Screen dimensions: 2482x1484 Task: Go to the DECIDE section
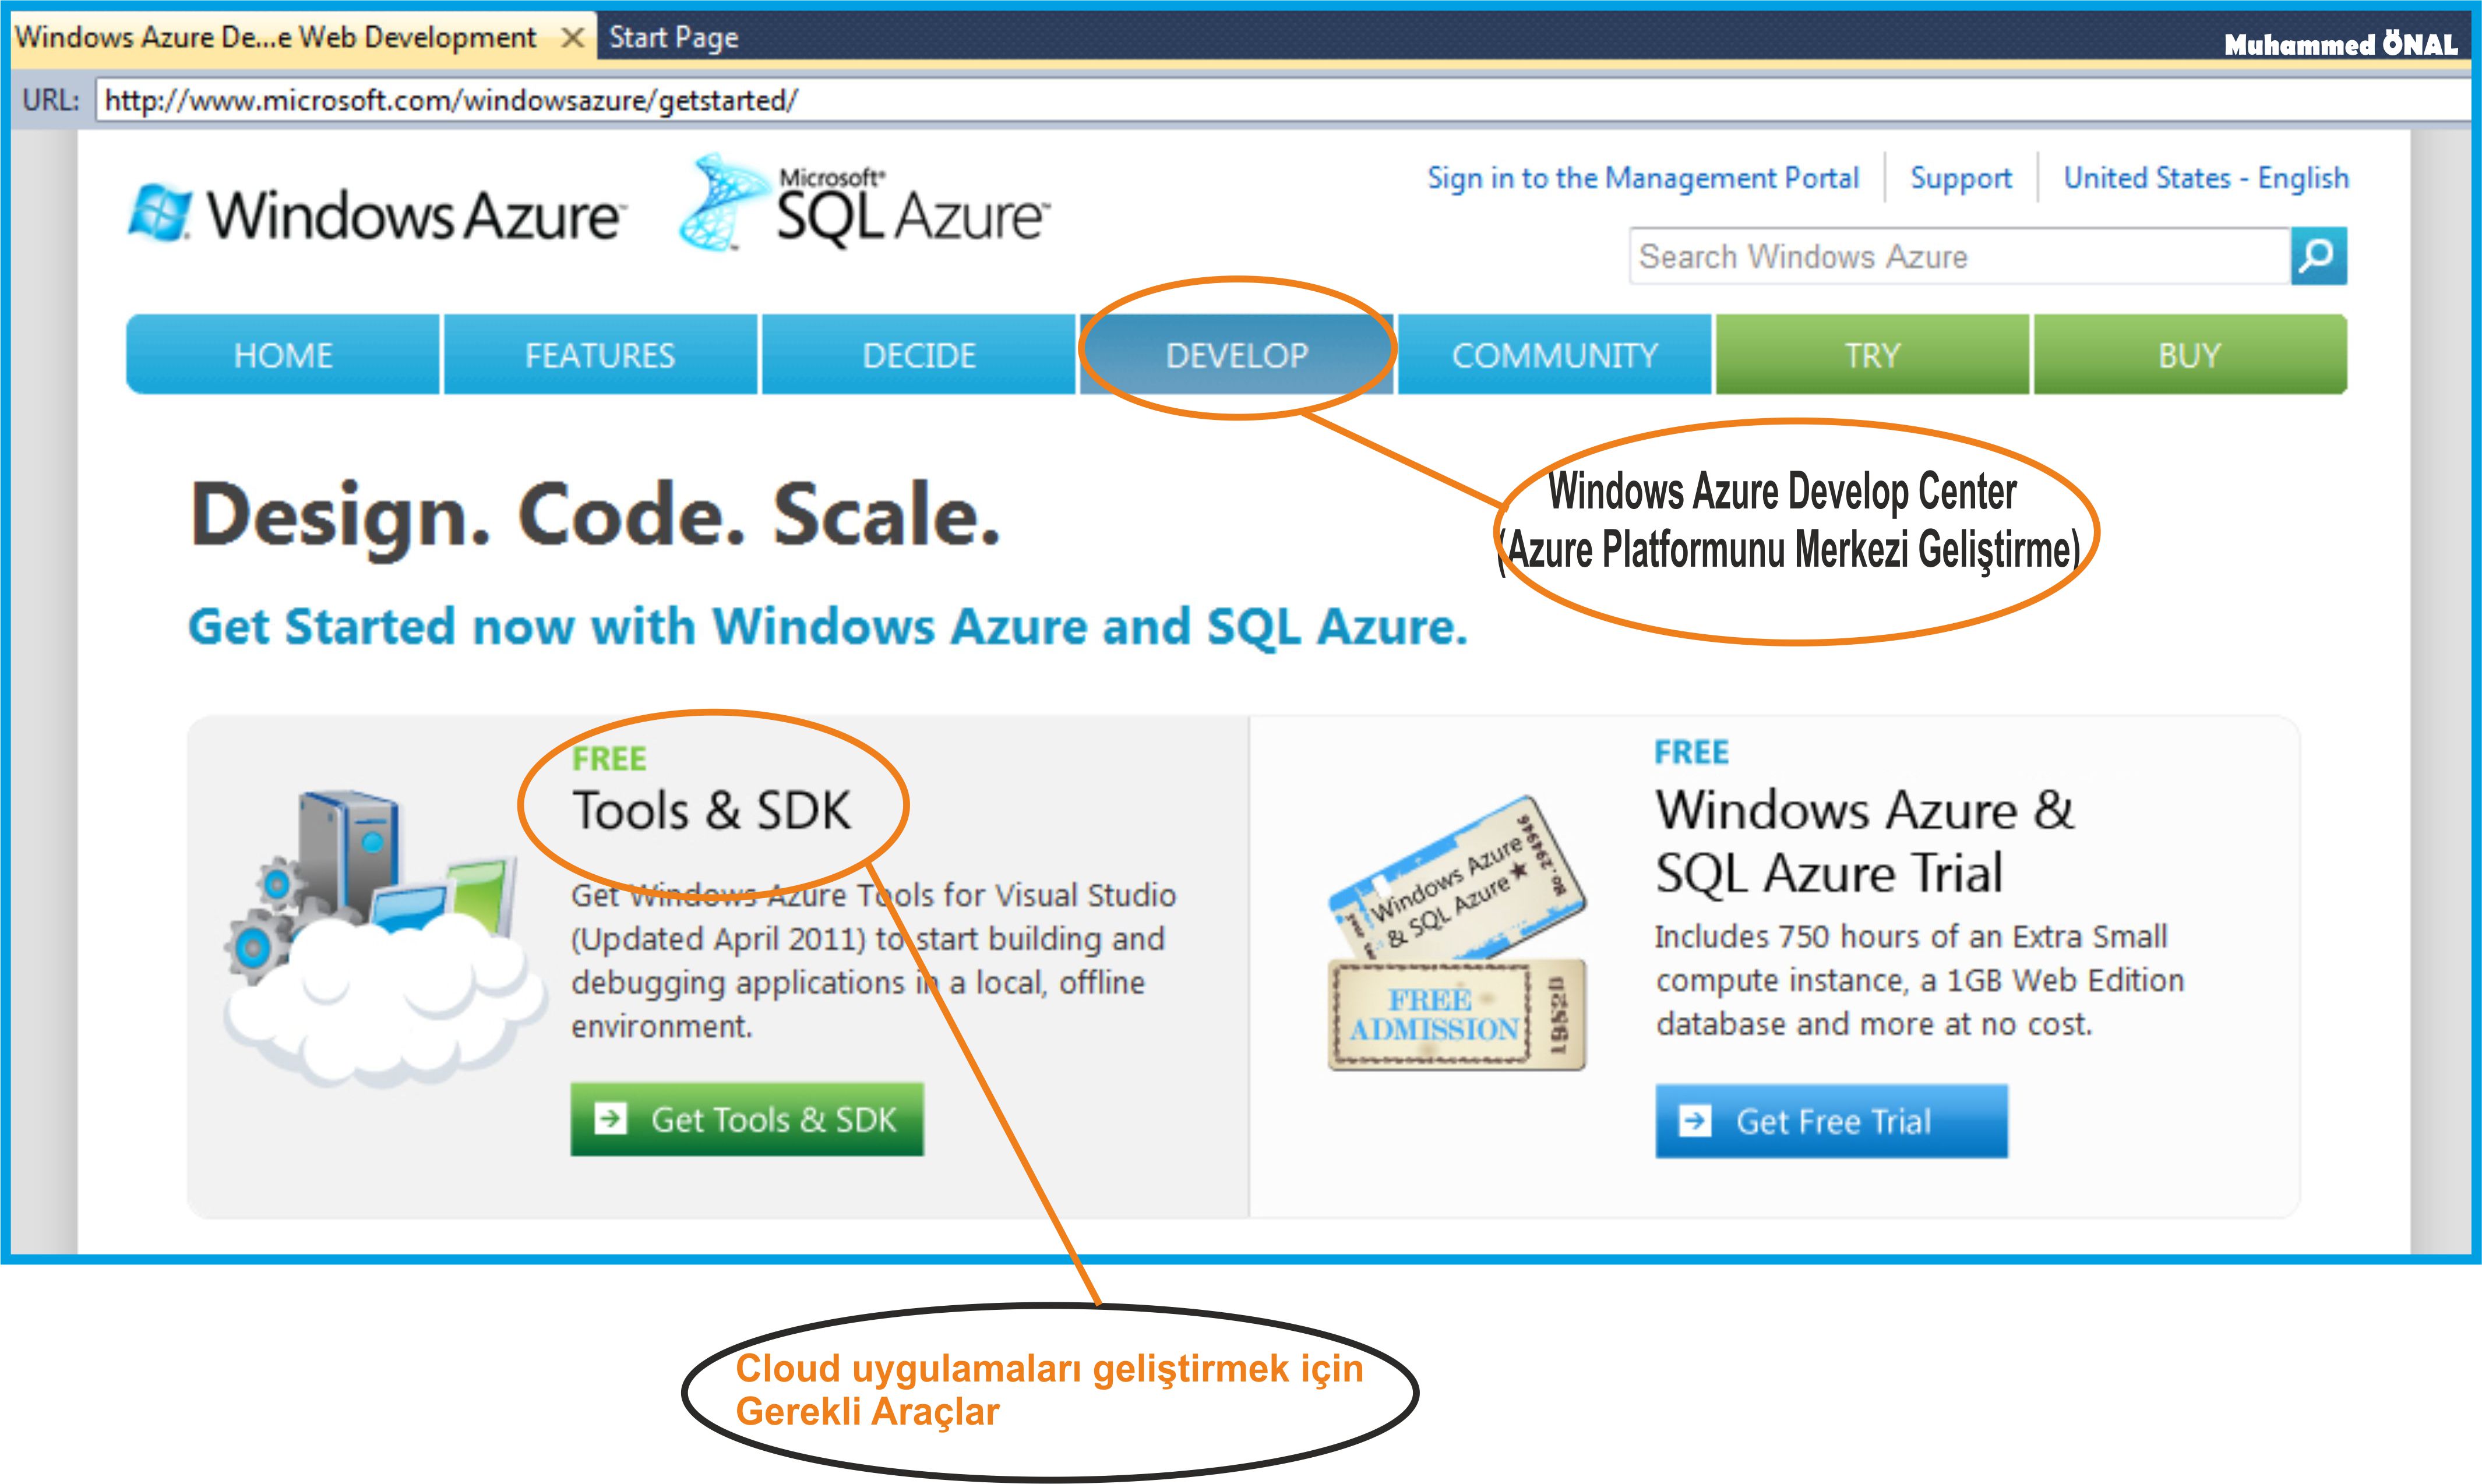(918, 355)
